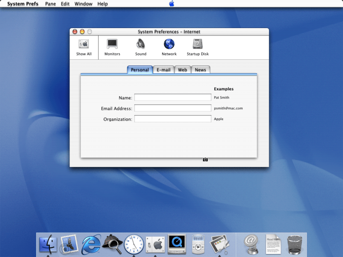Open the Startup Disk preference pane
The height and width of the screenshot is (257, 343).
(198, 44)
